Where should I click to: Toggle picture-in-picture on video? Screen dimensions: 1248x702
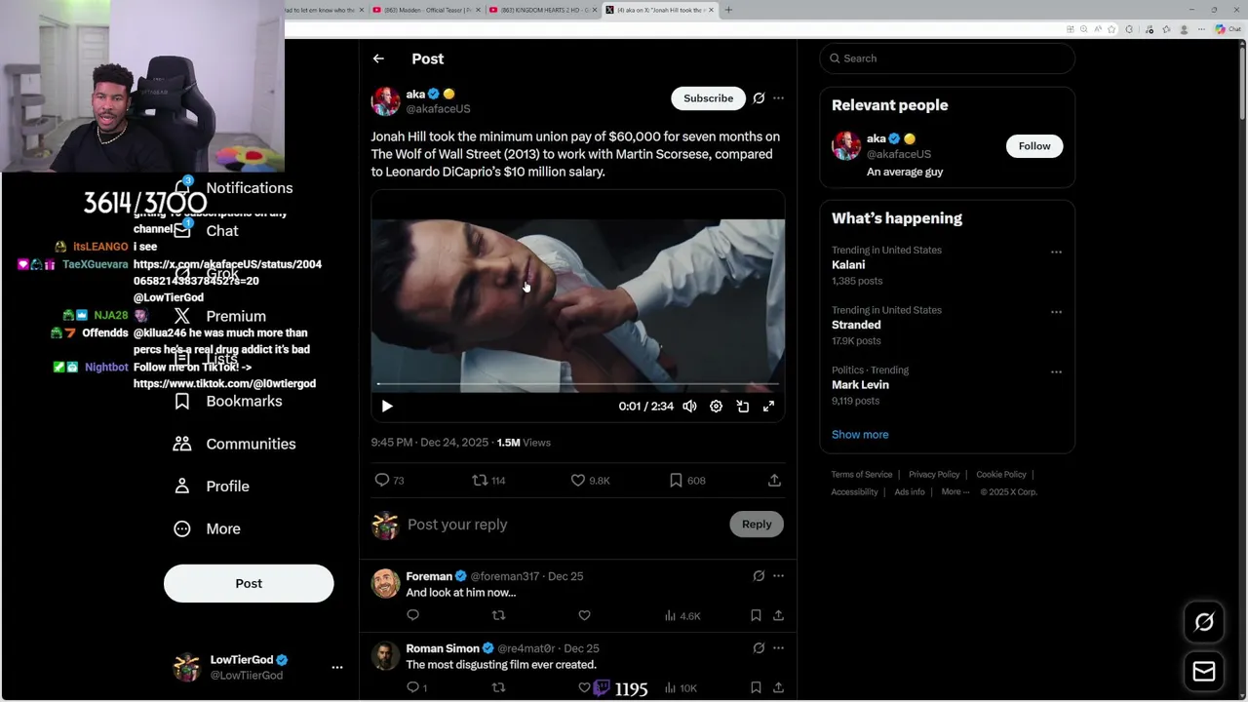pos(742,407)
